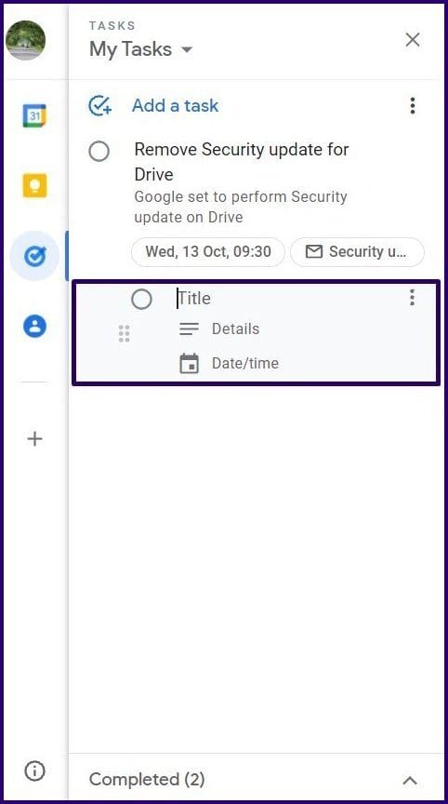448x804 pixels.
Task: Click the Wed, 13 Oct, 09:30 date chip
Action: tap(208, 252)
